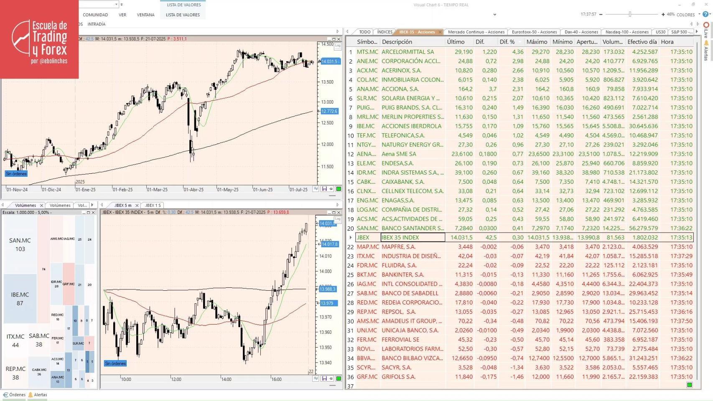The width and height of the screenshot is (713, 401).
Task: Open the VENTANA menu
Action: [x=145, y=14]
